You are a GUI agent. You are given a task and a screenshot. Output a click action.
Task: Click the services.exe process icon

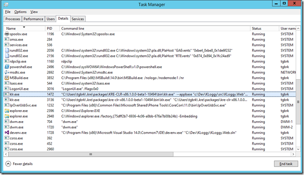[7, 45]
